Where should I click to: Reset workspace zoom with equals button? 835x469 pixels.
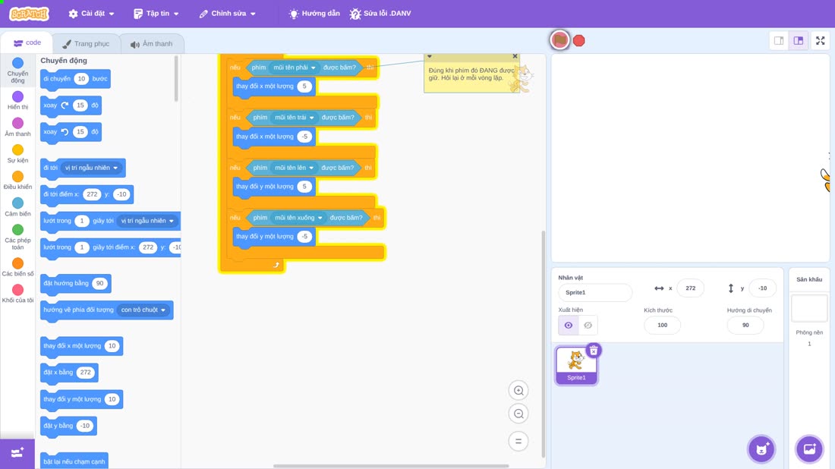(x=518, y=442)
